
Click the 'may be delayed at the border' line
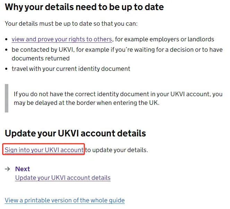tap(86, 103)
